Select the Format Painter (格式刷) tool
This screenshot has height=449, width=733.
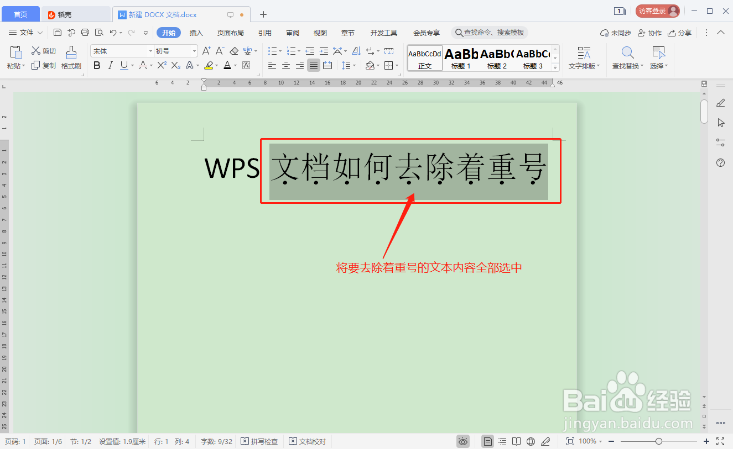pyautogui.click(x=71, y=58)
